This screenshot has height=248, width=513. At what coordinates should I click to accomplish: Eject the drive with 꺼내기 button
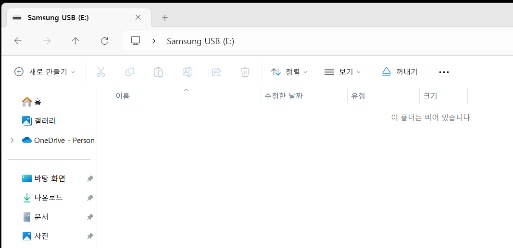400,72
